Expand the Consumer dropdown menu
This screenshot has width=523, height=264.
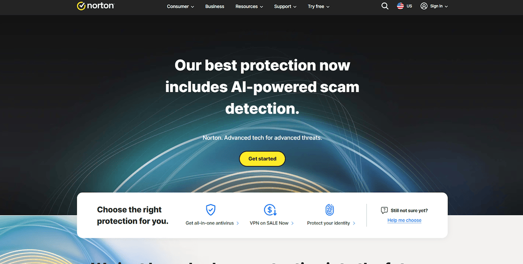pyautogui.click(x=181, y=6)
